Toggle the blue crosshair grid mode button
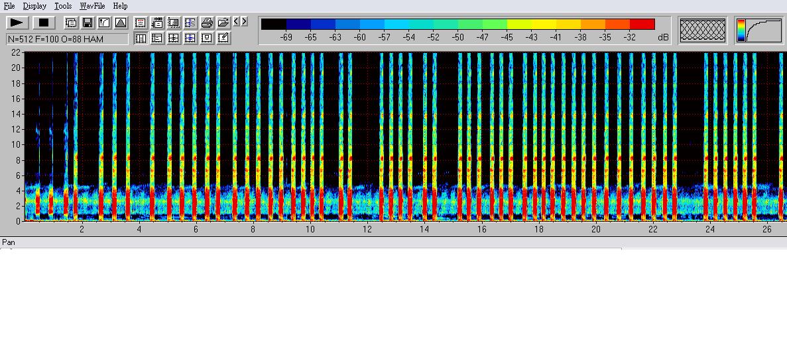The height and width of the screenshot is (339, 787). coord(190,38)
